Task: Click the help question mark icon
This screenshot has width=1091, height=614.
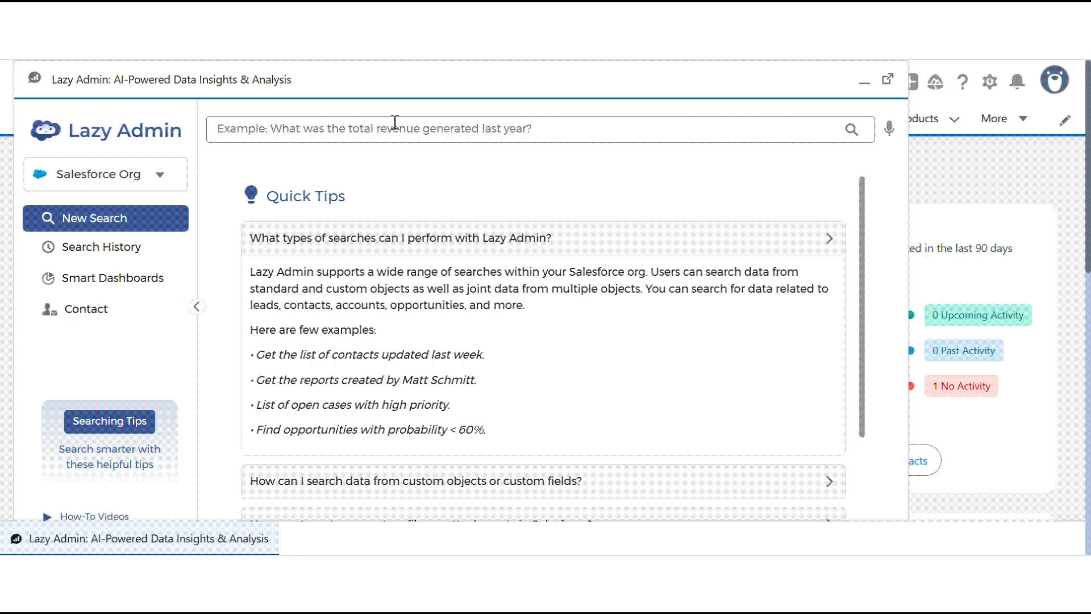Action: point(963,82)
